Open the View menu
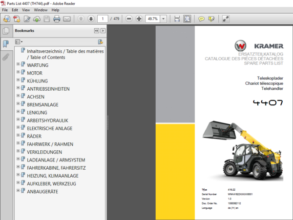 pos(26,10)
